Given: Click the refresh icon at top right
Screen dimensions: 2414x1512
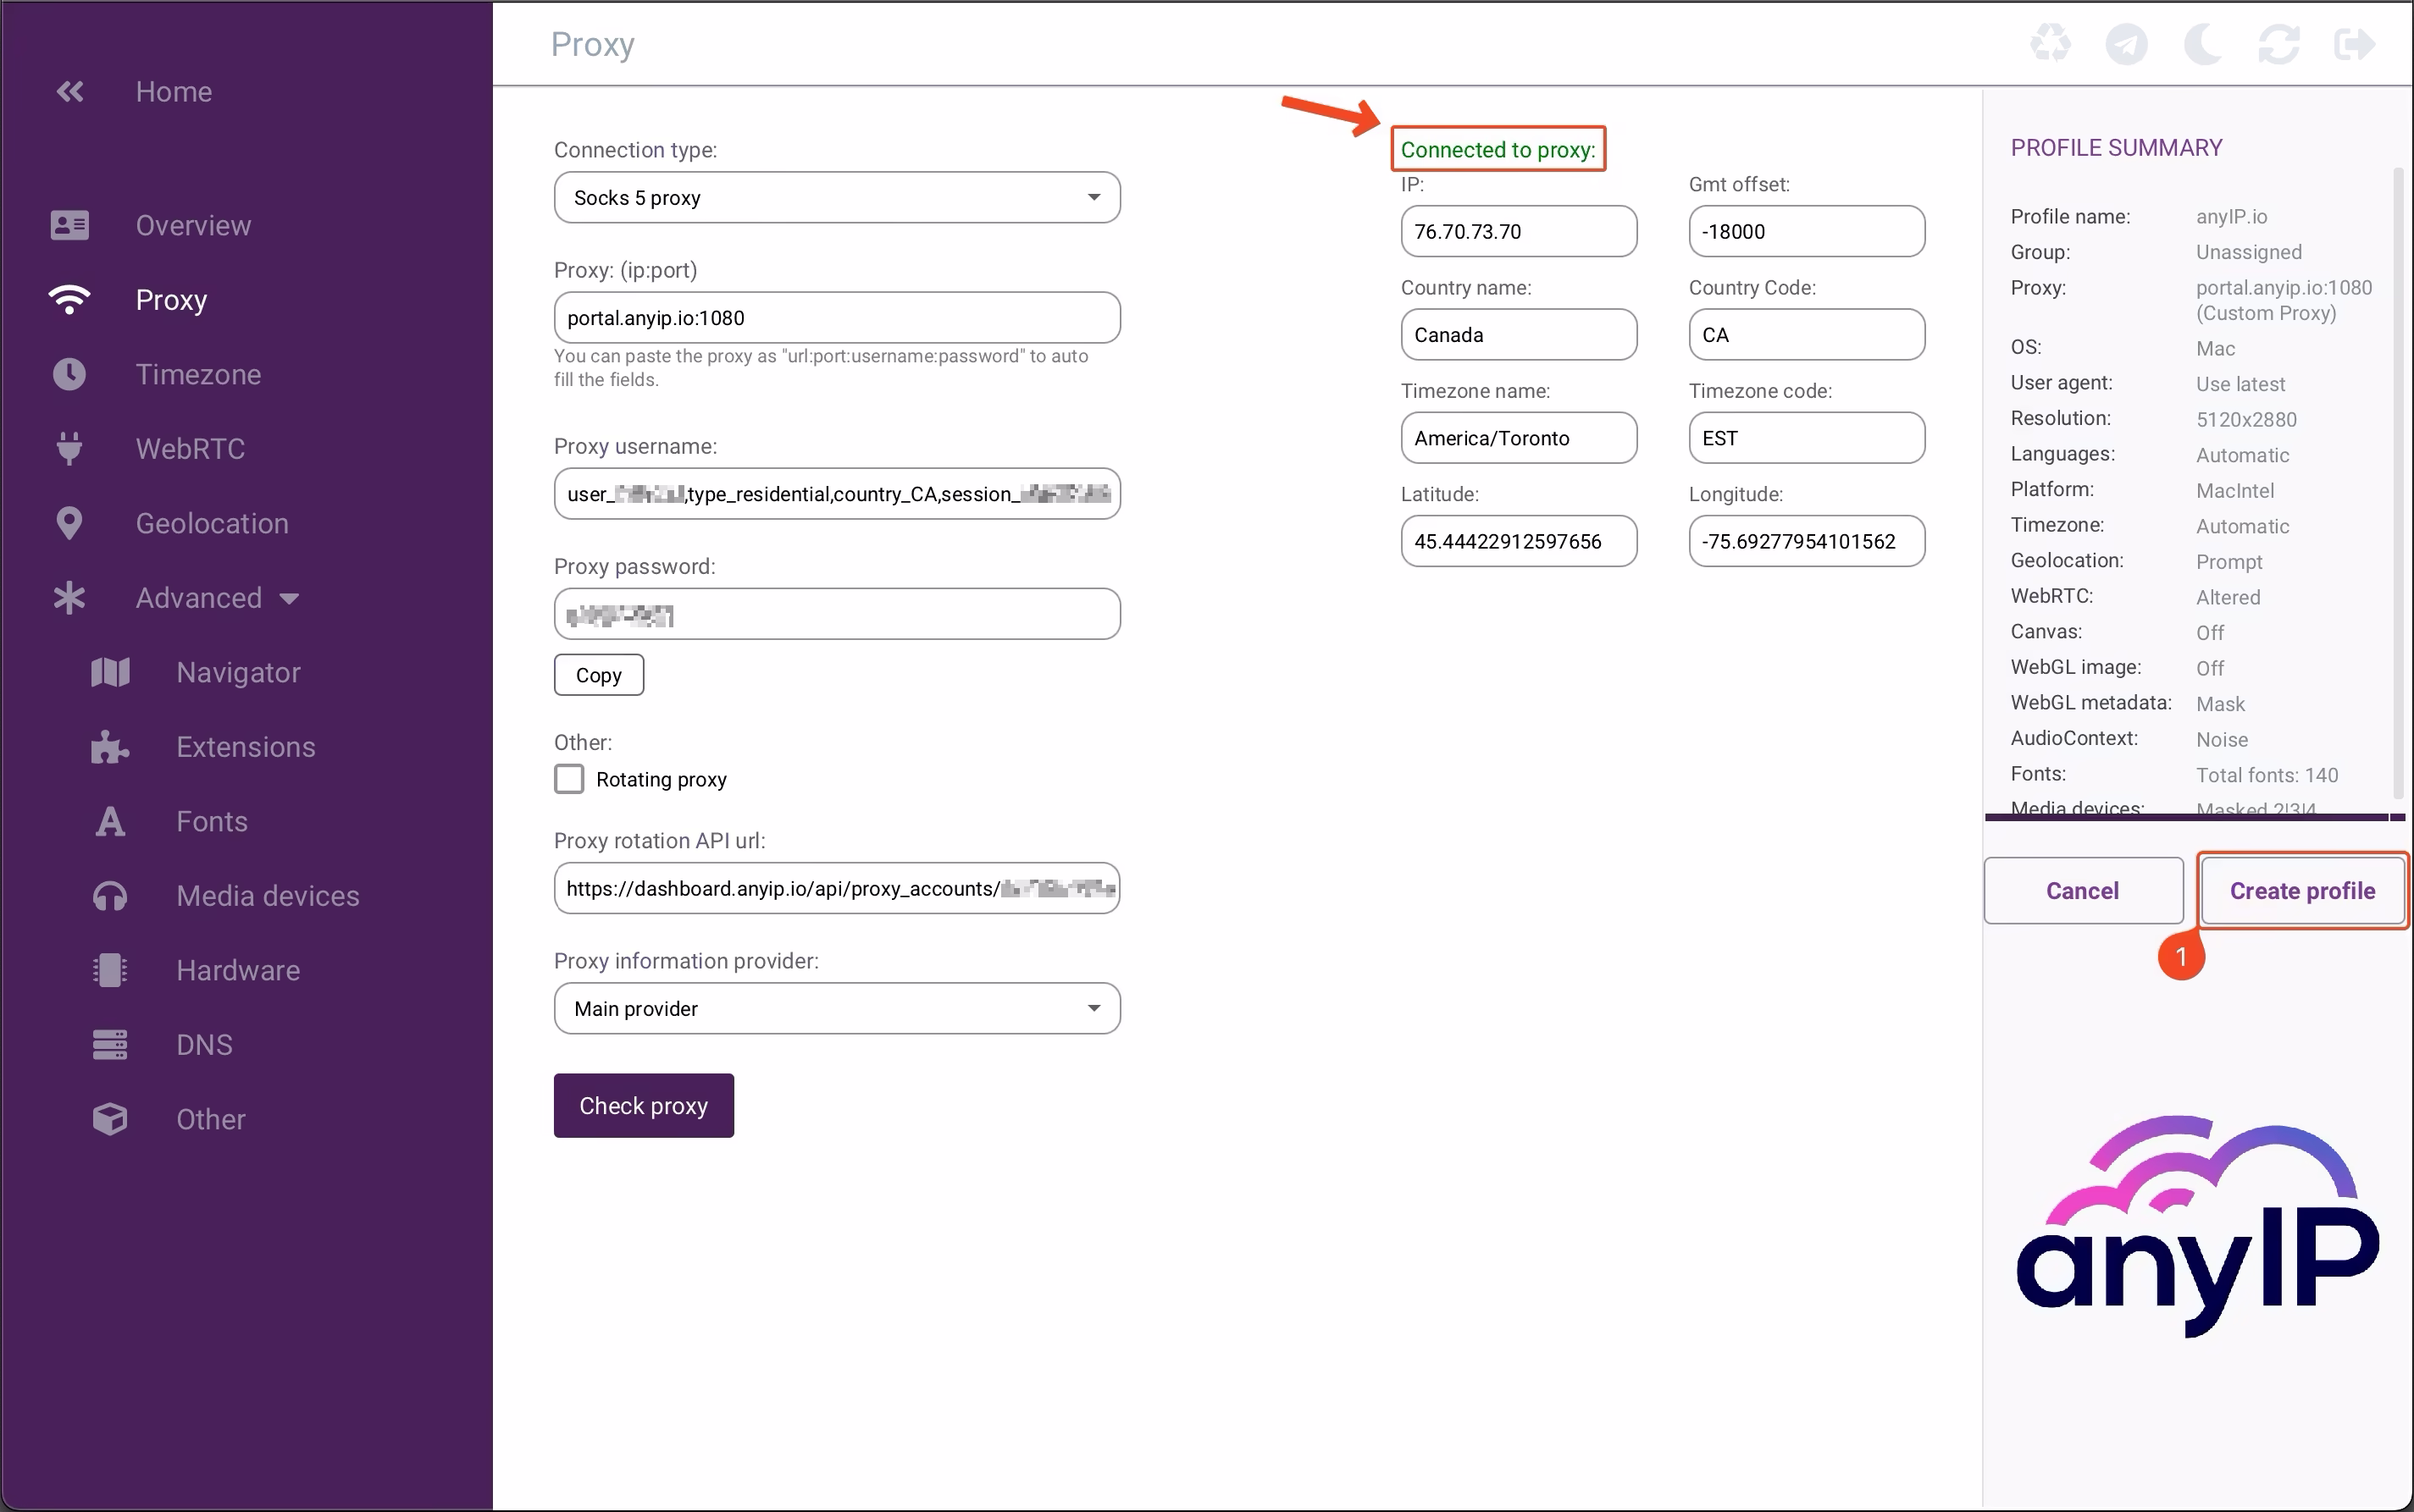Looking at the screenshot, I should [2280, 43].
